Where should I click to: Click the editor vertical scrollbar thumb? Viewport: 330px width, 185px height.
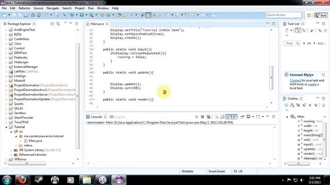coord(271,78)
